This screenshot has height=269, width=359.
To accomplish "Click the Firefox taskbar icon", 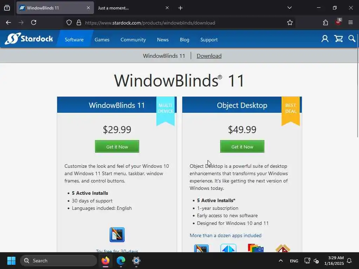I will tap(106, 261).
